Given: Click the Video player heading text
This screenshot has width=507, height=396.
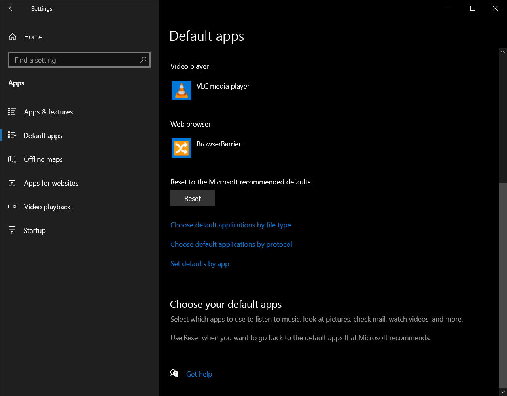Looking at the screenshot, I should click(x=189, y=66).
